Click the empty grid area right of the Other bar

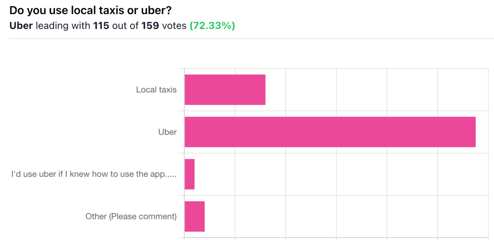(x=346, y=216)
